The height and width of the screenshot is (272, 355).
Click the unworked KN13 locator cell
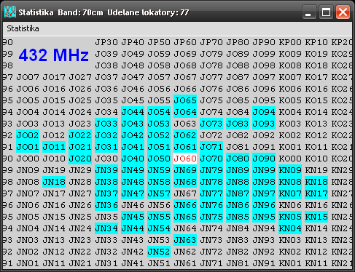316,240
